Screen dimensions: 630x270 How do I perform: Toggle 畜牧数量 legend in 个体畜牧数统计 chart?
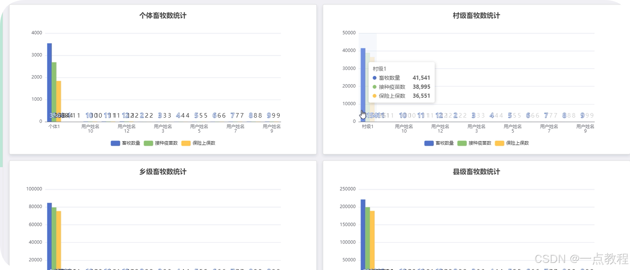tap(126, 143)
